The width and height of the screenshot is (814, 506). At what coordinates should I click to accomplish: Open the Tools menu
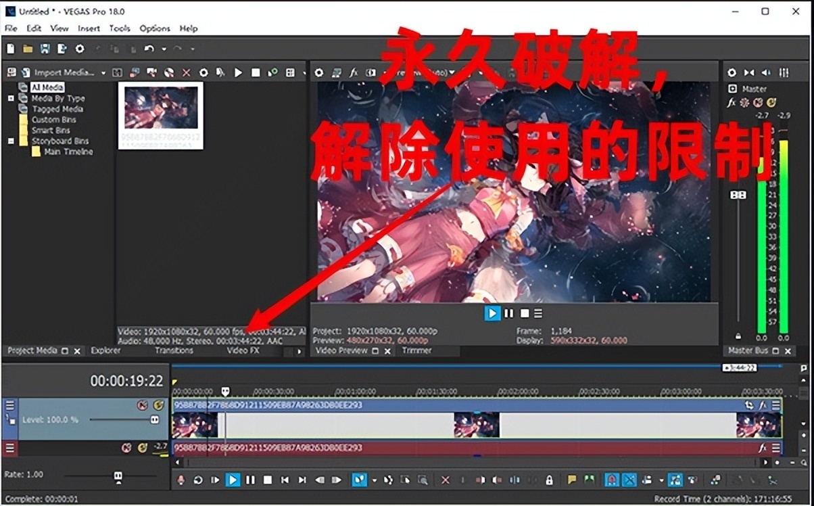click(120, 28)
